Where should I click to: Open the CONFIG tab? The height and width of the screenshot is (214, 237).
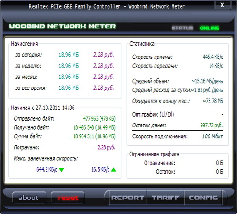(x=203, y=198)
